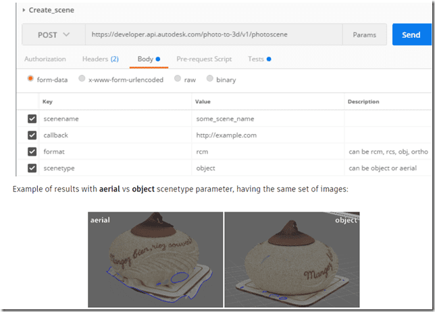Select the form-data radio option

[31, 79]
